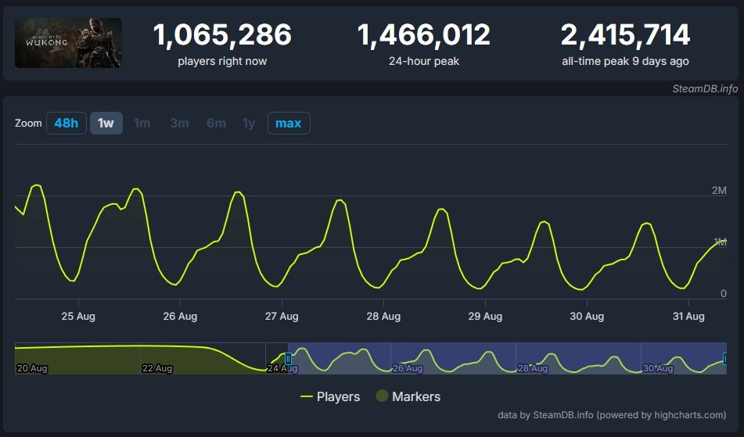The image size is (744, 437).
Task: Click the 29 Aug axis label
Action: pyautogui.click(x=485, y=316)
